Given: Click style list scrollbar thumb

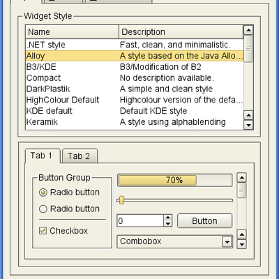Looking at the screenshot, I should pyautogui.click(x=248, y=49).
